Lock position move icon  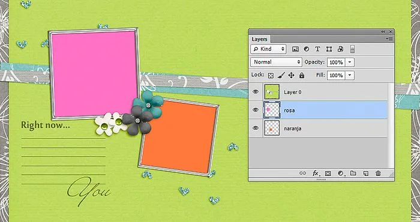[x=291, y=75]
